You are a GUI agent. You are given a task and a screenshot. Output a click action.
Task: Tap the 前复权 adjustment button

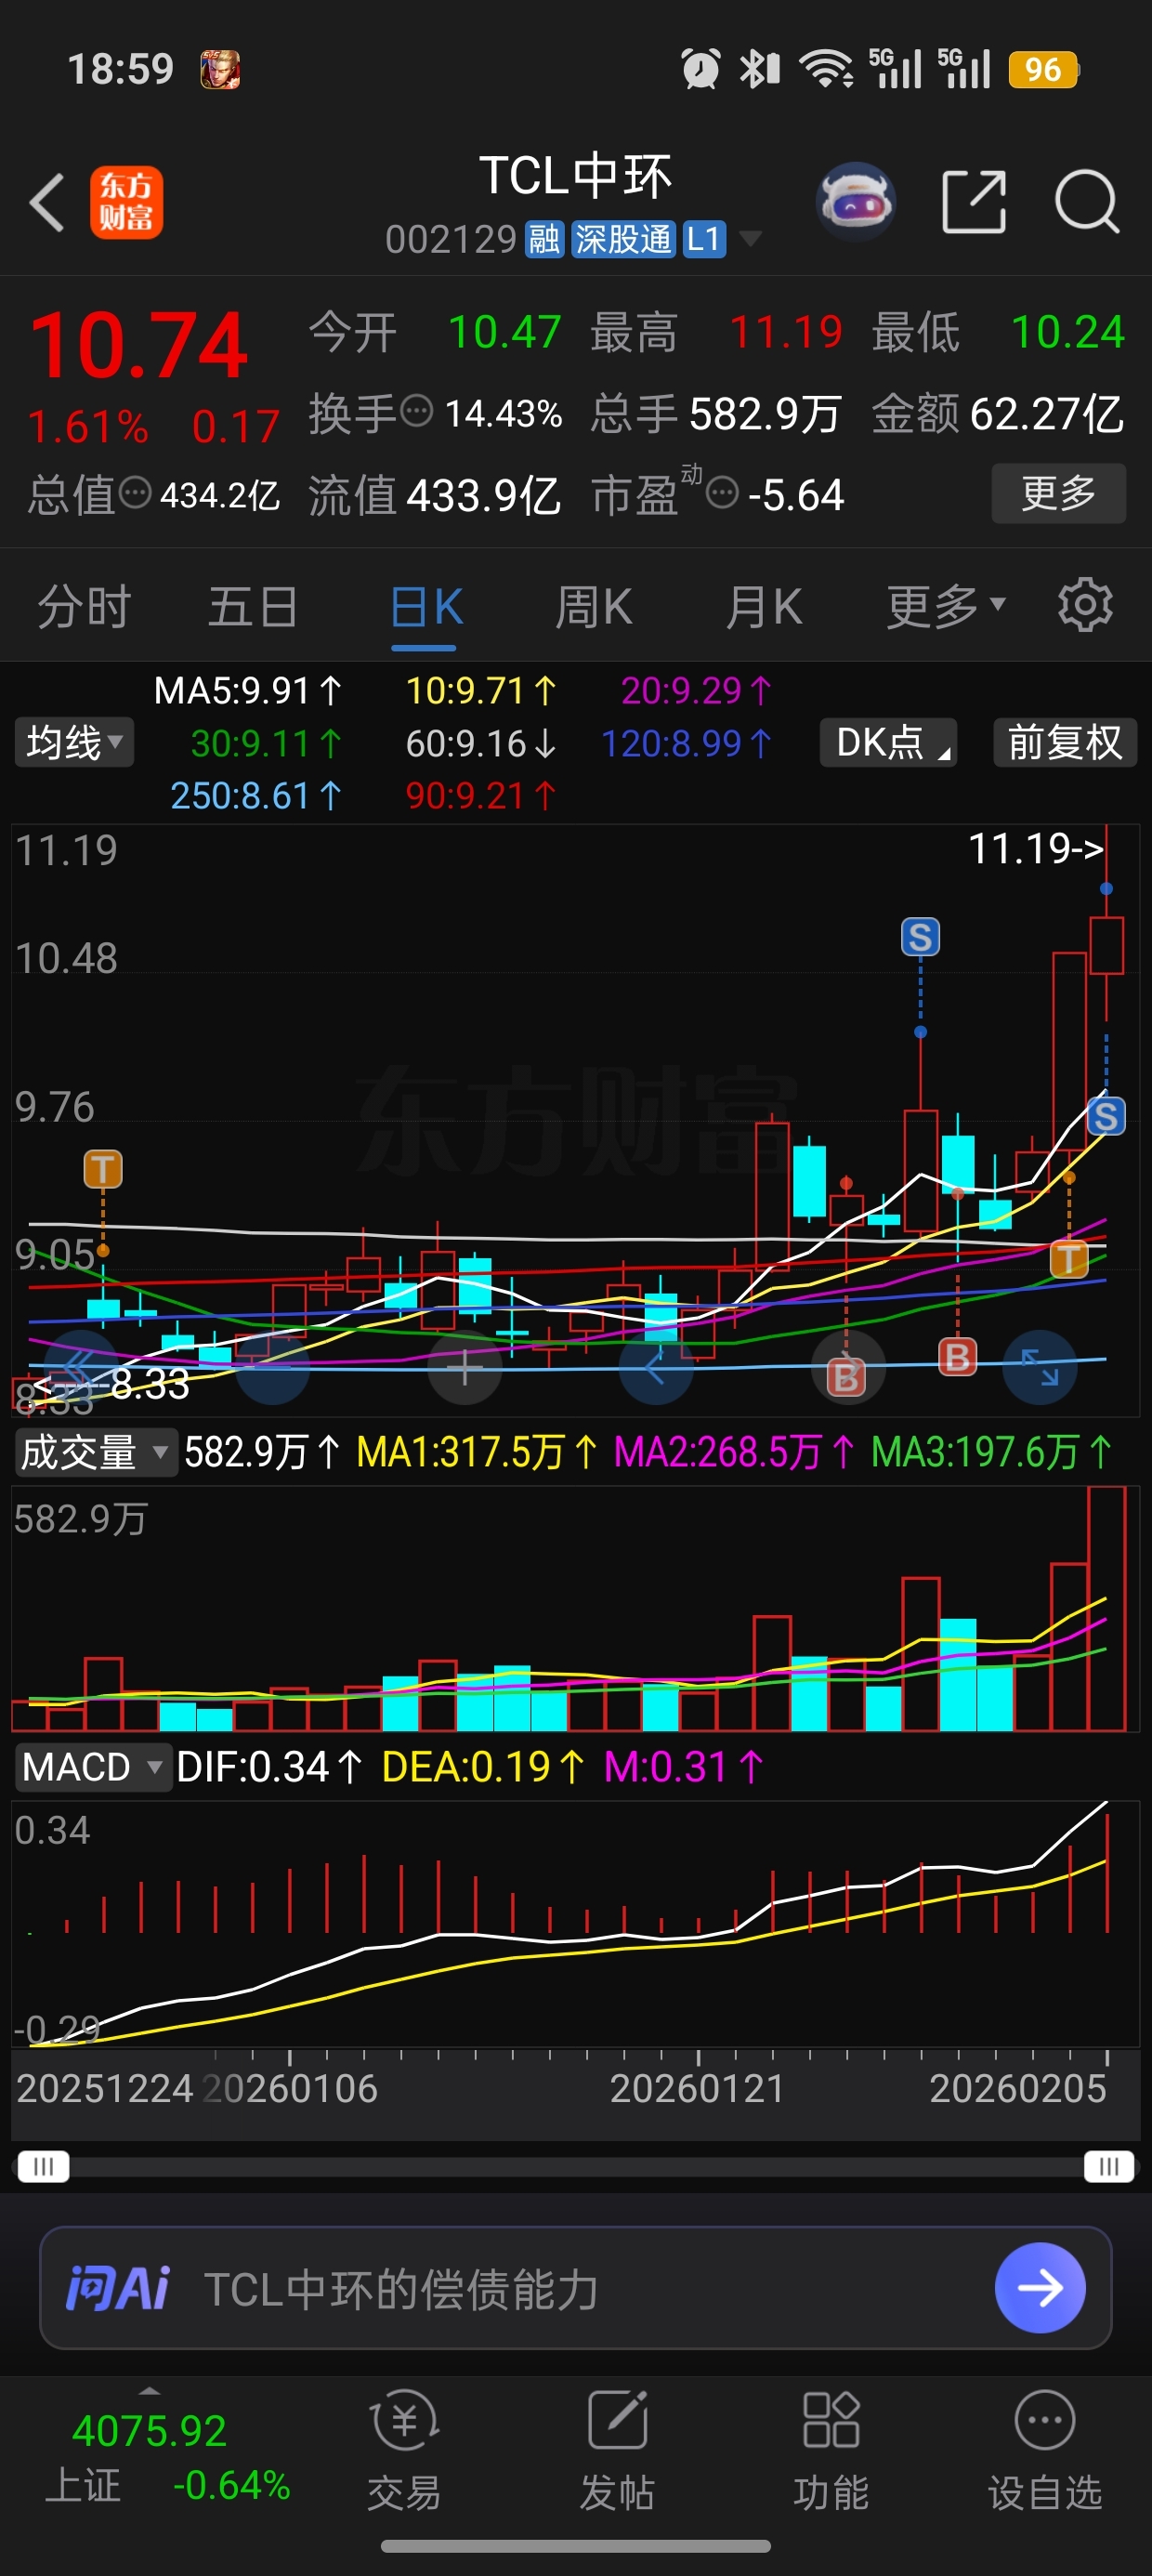1065,742
